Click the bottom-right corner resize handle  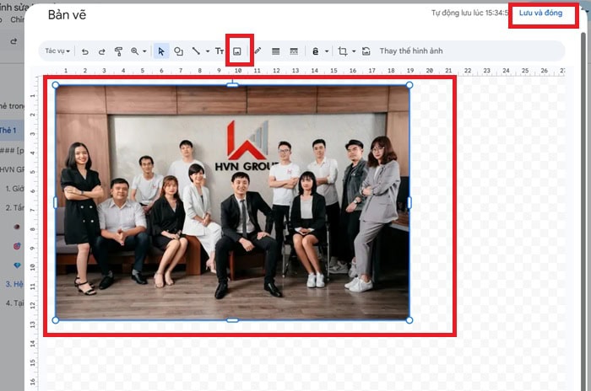point(409,320)
